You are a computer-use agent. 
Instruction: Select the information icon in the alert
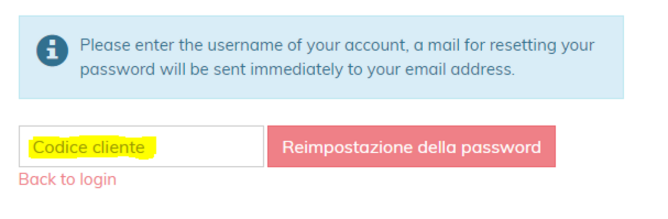[52, 51]
